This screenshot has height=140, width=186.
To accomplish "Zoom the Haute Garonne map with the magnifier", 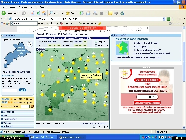I will point(29,44).
